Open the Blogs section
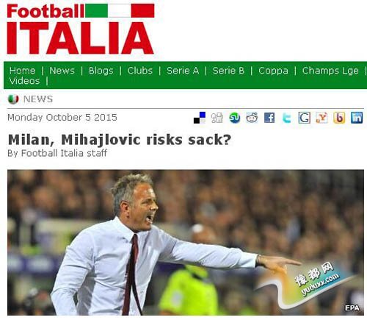The height and width of the screenshot is (320, 367). coord(101,71)
